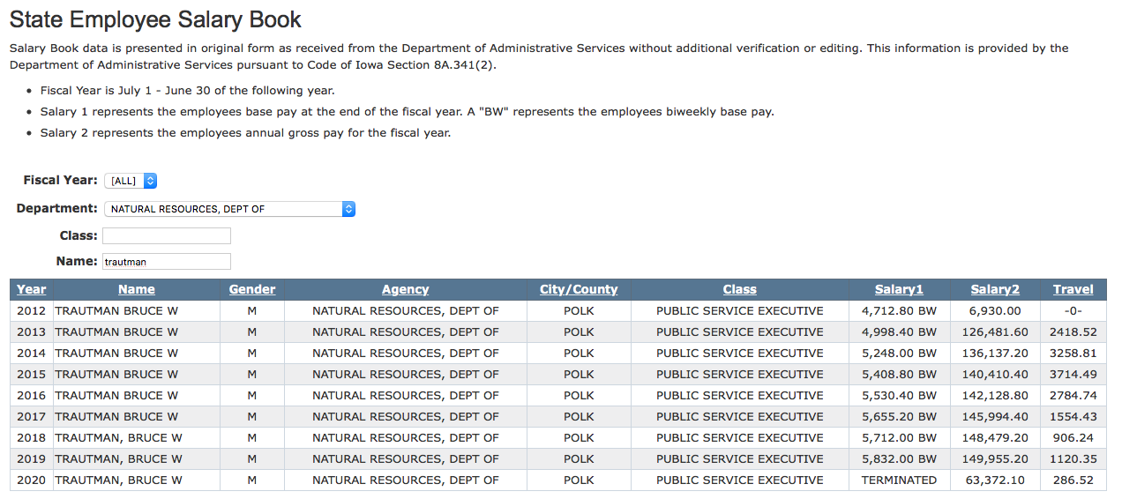
Task: Select the 2012 row for Trautman Bruce W
Action: 558,311
